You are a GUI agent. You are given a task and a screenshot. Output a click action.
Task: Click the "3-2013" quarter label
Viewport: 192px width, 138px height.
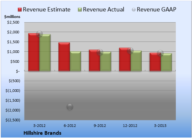pos(160,126)
